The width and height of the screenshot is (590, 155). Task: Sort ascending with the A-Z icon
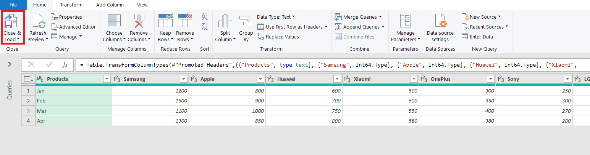click(205, 17)
